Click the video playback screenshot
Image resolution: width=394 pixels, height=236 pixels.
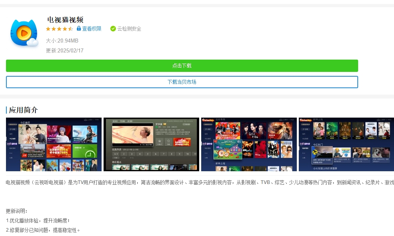[151, 144]
